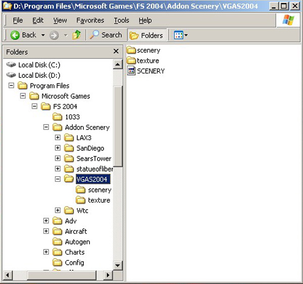
Task: Open the texture folder in file list
Action: pyautogui.click(x=143, y=61)
